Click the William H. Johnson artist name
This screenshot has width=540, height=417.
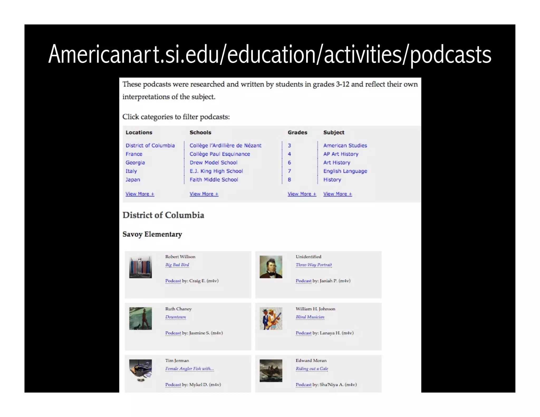point(315,309)
